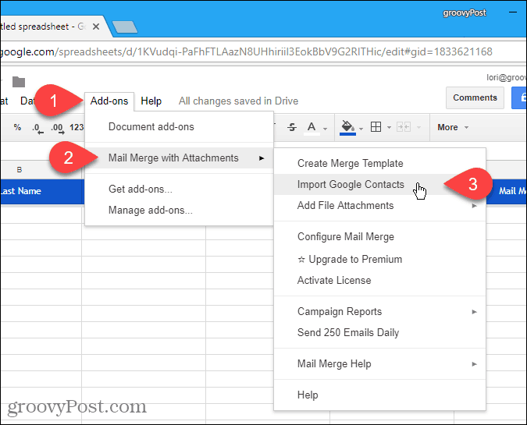The image size is (527, 425).
Task: Open the Help menu in menu bar
Action: coord(151,101)
